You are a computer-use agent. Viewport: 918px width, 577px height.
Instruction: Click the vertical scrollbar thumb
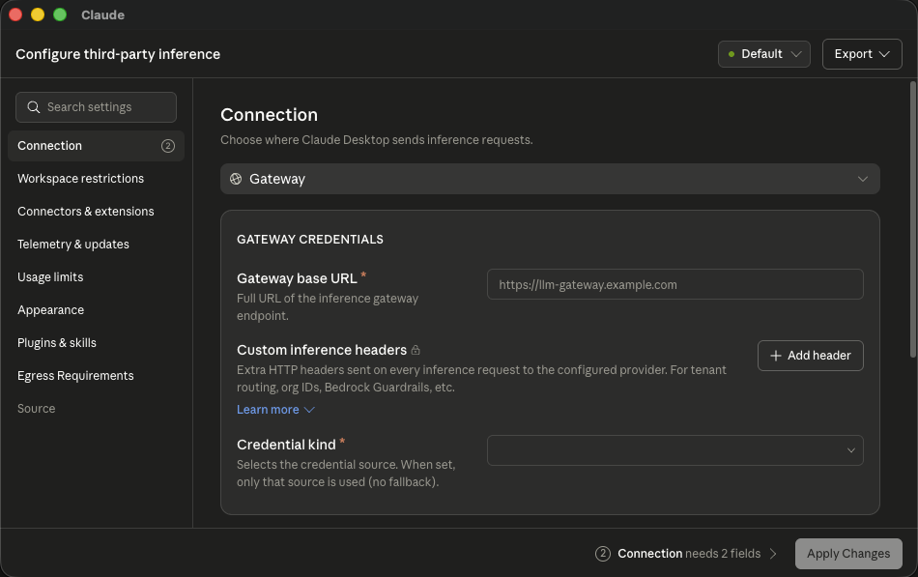pyautogui.click(x=913, y=219)
